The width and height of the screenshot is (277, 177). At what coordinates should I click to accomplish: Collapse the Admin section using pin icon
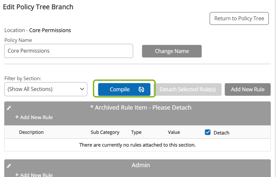(x=9, y=166)
